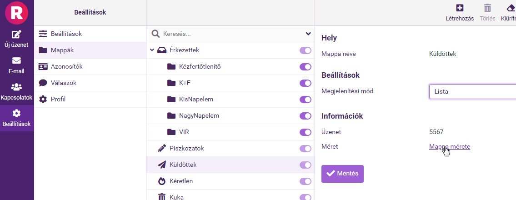The width and height of the screenshot is (516, 200).
Task: Collapse the Érkezettek folder tree
Action: coord(152,50)
